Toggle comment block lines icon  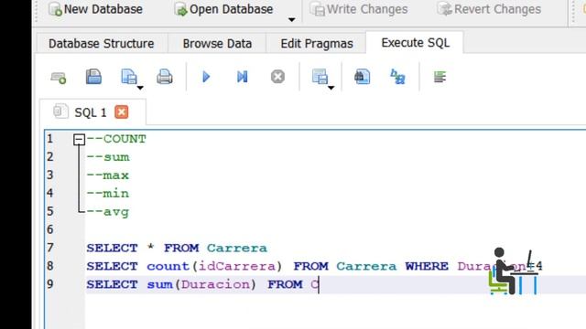tap(439, 77)
